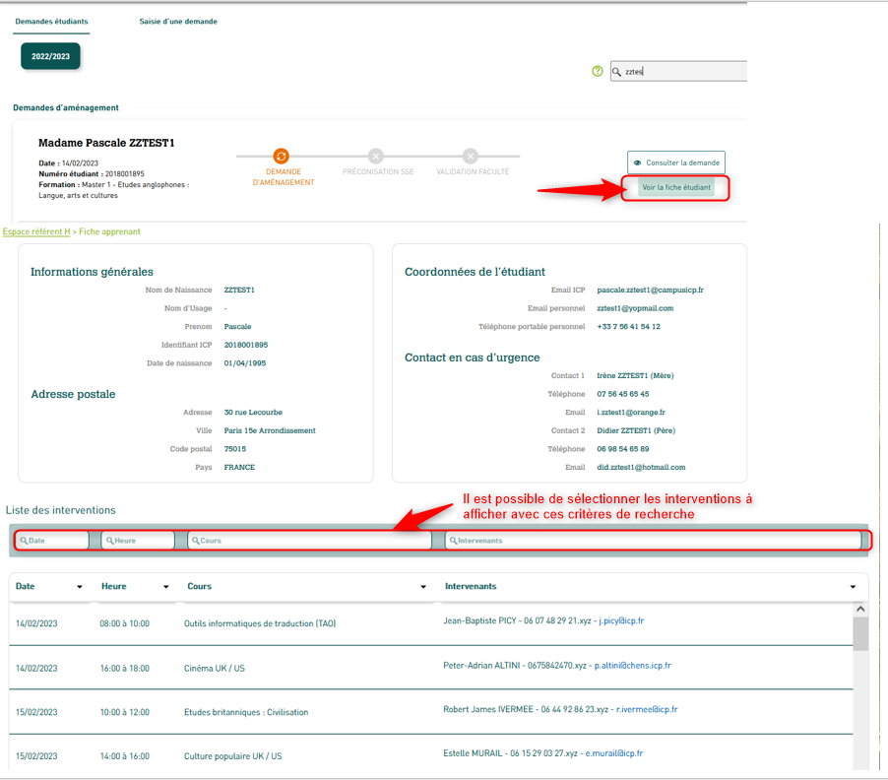Open the Date column sort dropdown
Viewport: 888px width, 780px height.
click(80, 587)
